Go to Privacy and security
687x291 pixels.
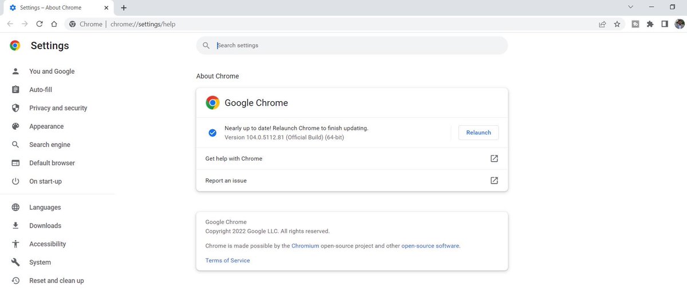[58, 108]
